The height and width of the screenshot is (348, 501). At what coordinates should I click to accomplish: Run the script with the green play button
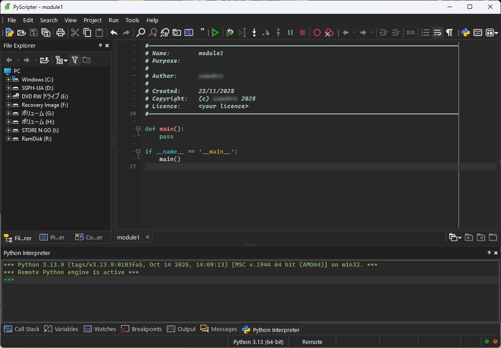click(215, 32)
